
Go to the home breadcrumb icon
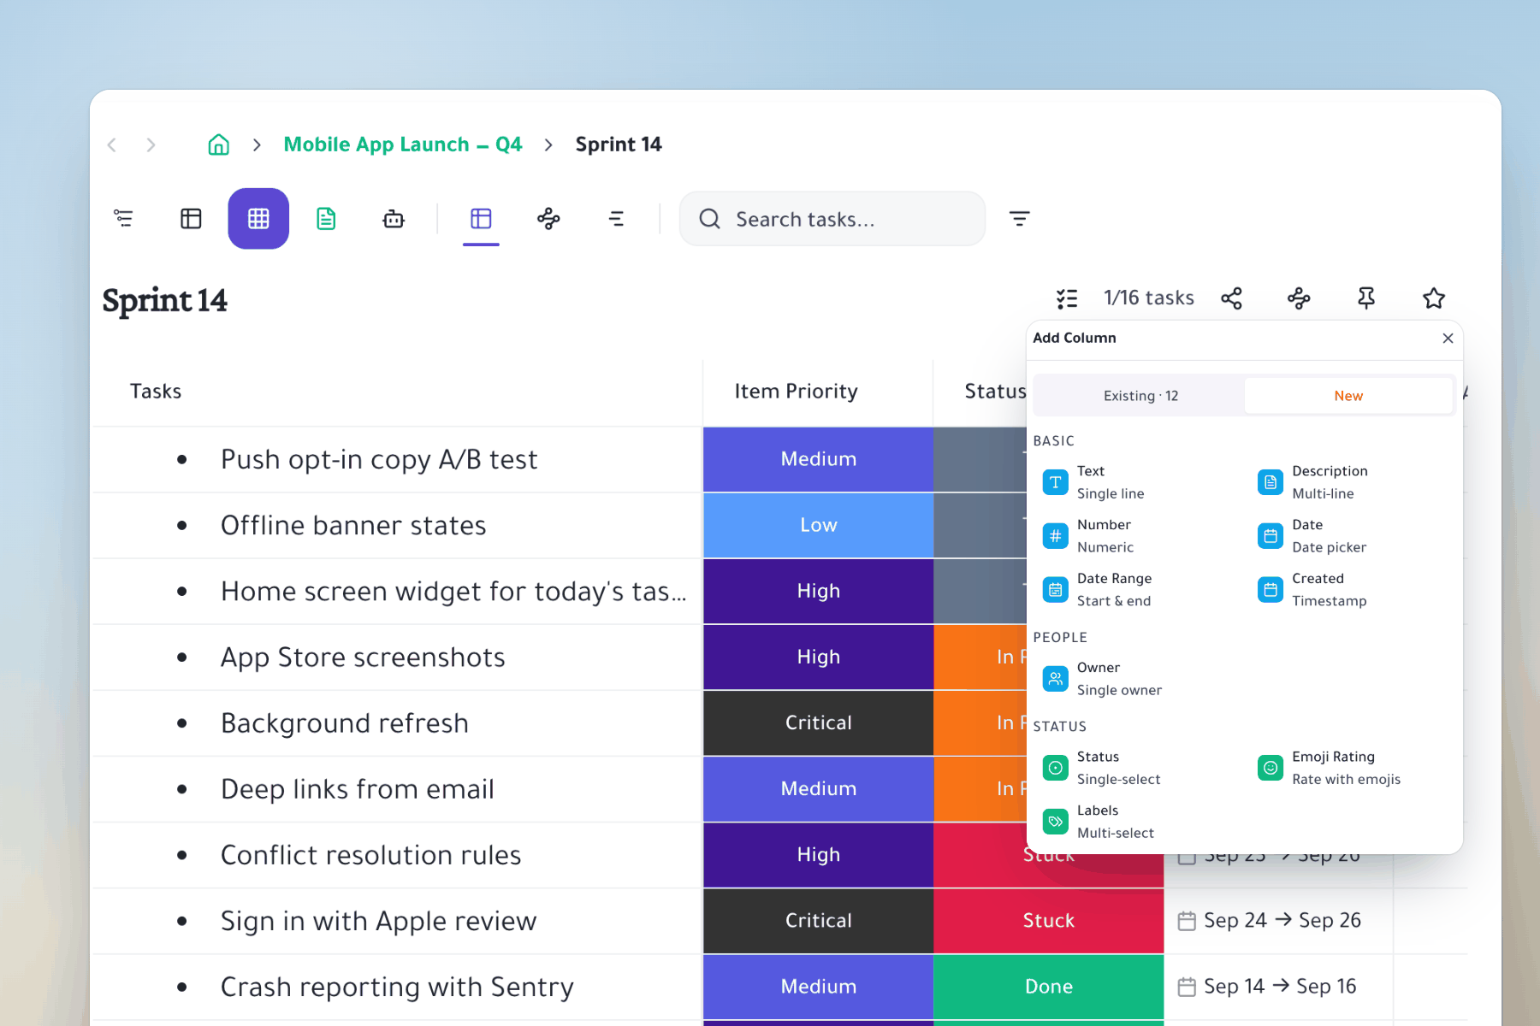tap(219, 144)
